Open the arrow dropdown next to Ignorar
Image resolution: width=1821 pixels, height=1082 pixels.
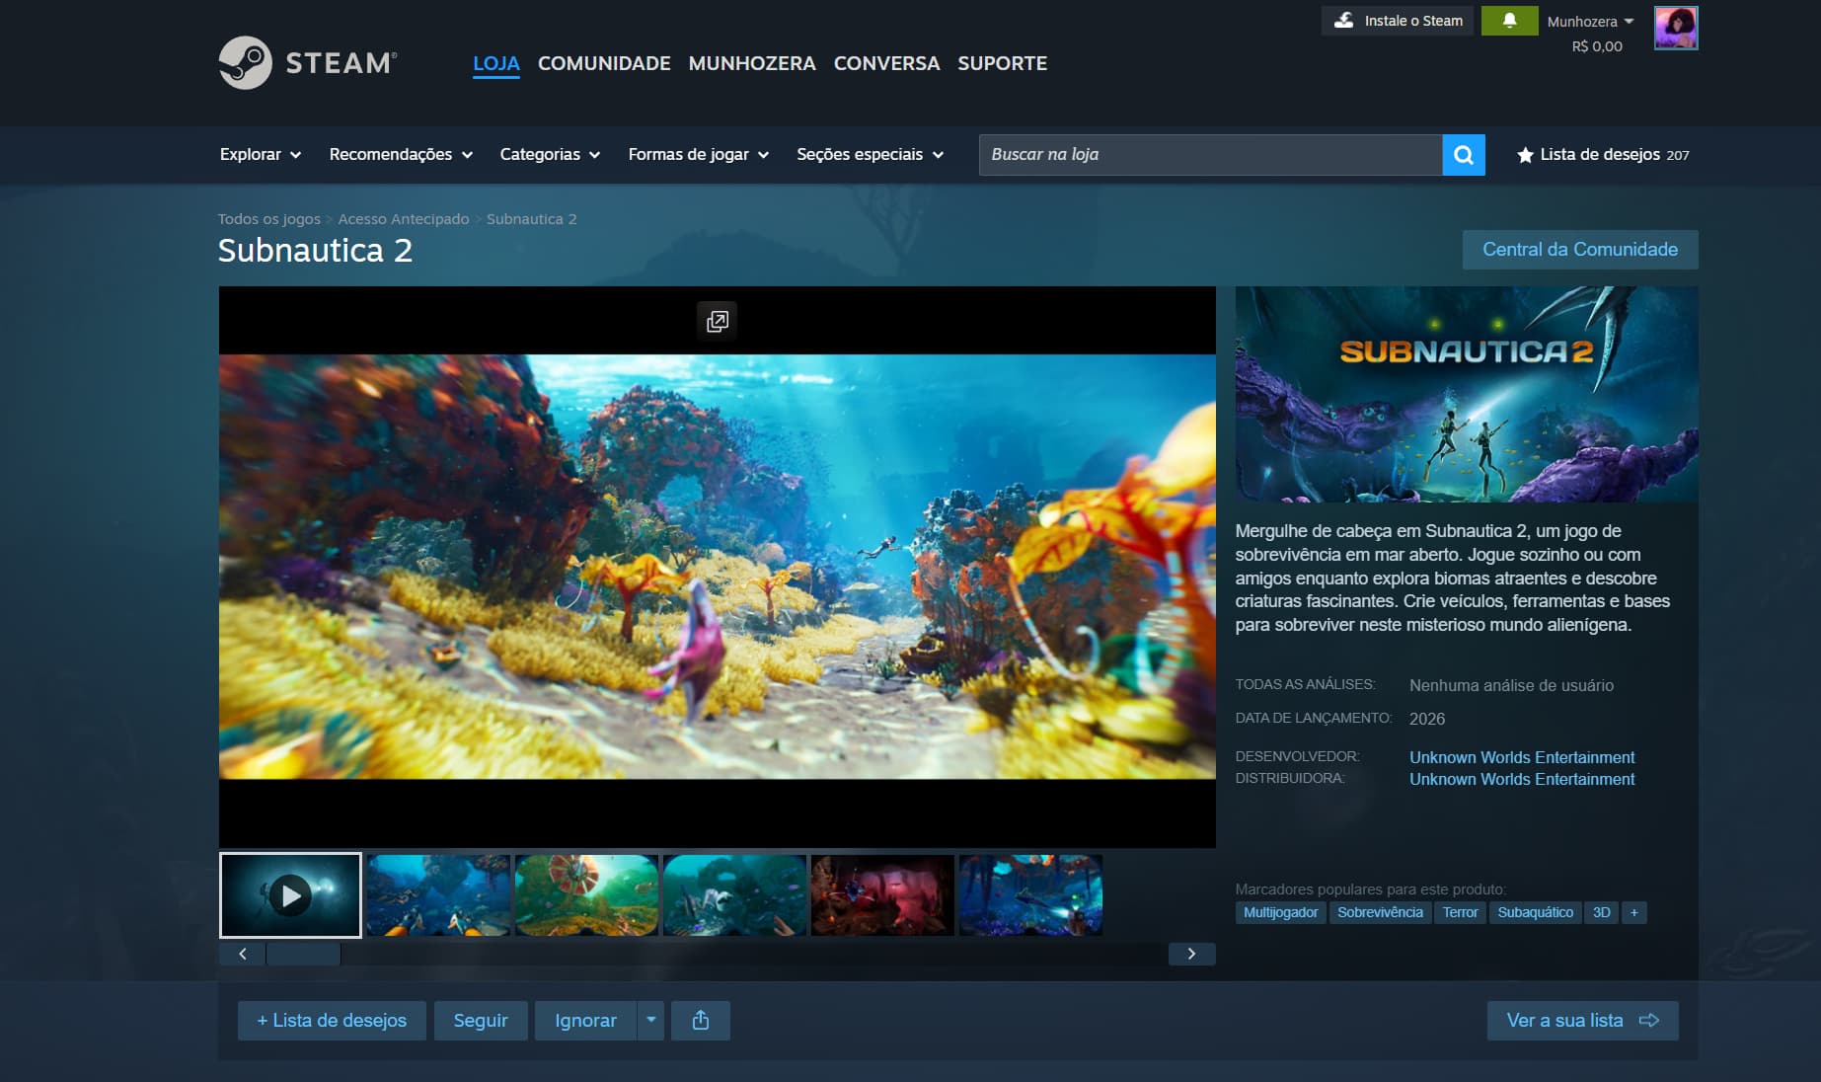click(x=650, y=1020)
